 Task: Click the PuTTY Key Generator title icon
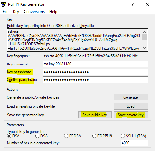pos(4,4)
